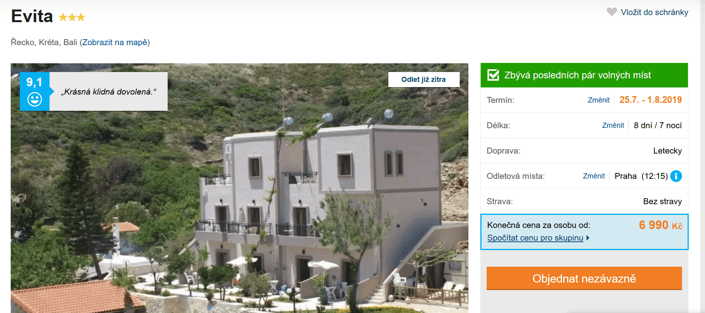Click the 6 990 Kč price
Image resolution: width=705 pixels, height=313 pixels.
tap(660, 225)
